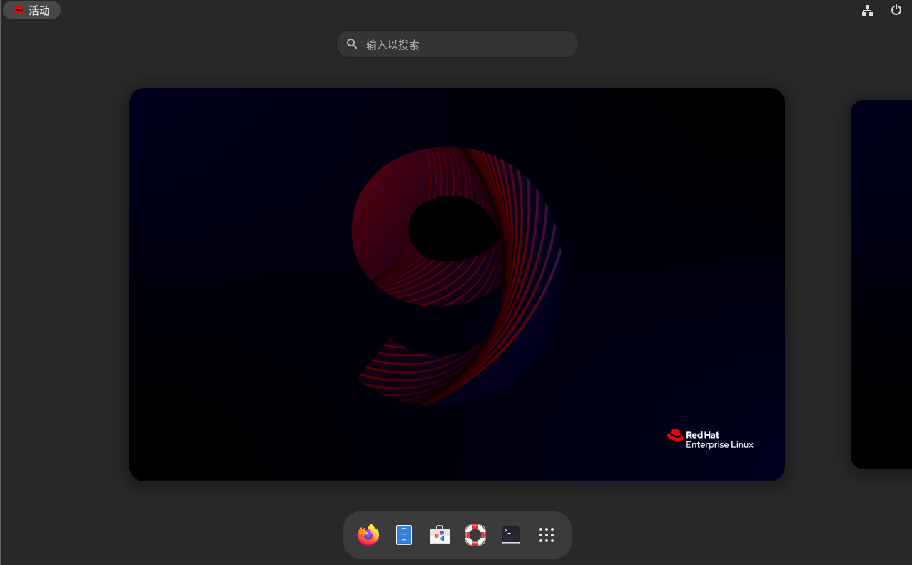Open the Files manager icon in dash
This screenshot has width=912, height=565.
(404, 535)
